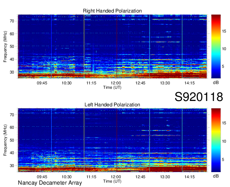Click the 09:45 tick under Right Handed plot
The image size is (230, 187).
tap(42, 83)
